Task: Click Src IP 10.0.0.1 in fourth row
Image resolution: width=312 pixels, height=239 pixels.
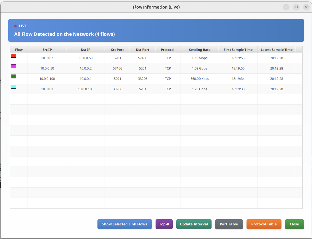Action: 47,89
